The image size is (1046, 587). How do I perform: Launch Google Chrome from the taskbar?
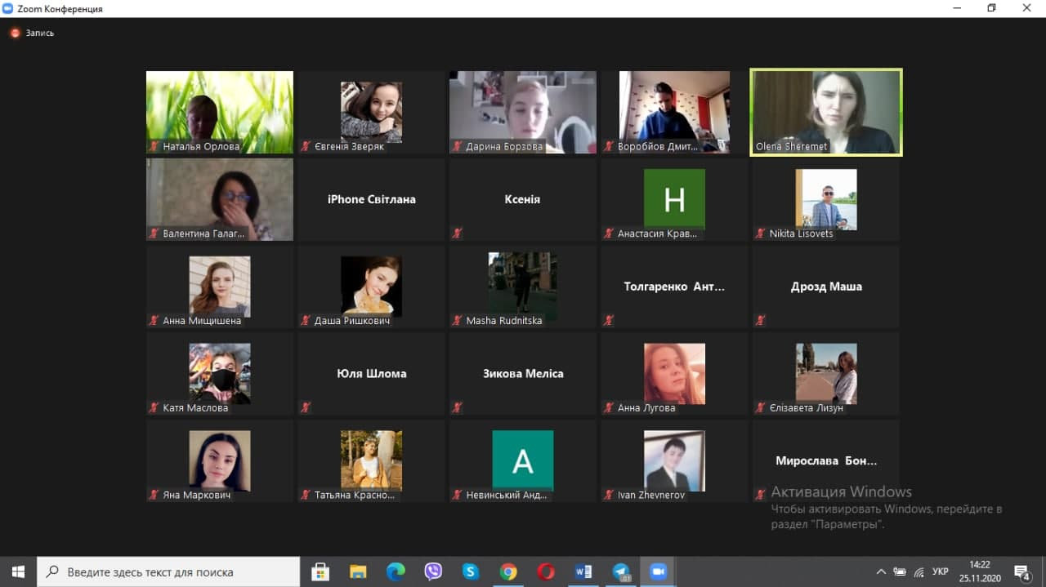[x=508, y=571]
